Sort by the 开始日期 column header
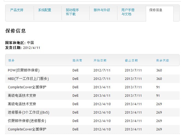Screen dimensions: 181x137 pyautogui.click(x=100, y=60)
